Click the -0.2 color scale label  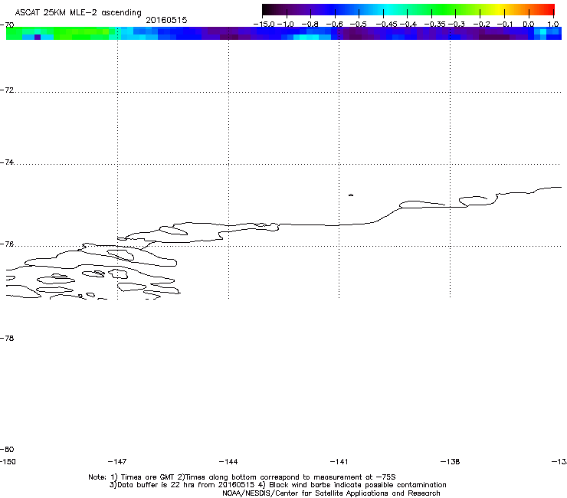pos(481,25)
